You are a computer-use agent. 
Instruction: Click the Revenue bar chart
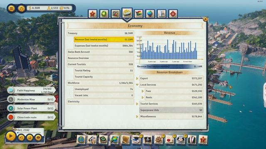(x=170, y=49)
